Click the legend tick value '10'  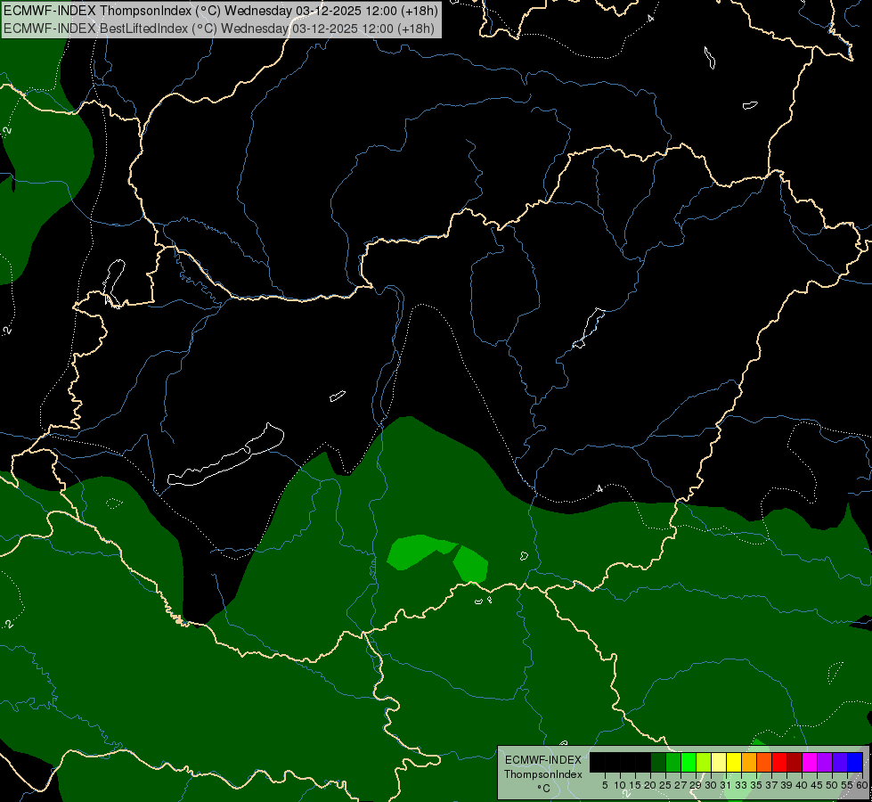pos(620,785)
